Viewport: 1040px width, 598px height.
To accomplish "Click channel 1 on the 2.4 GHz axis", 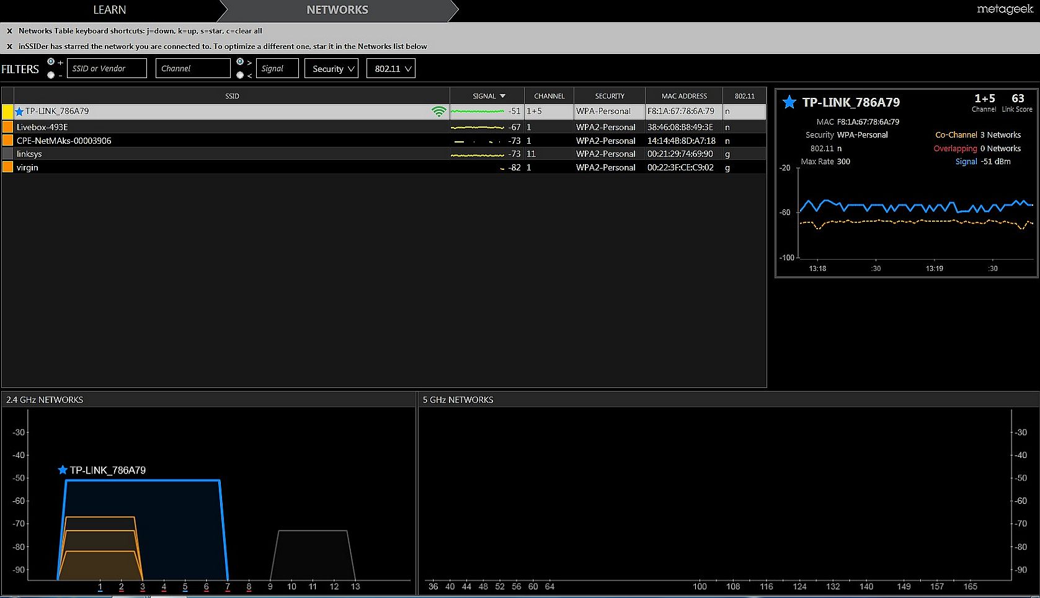I will click(x=100, y=586).
